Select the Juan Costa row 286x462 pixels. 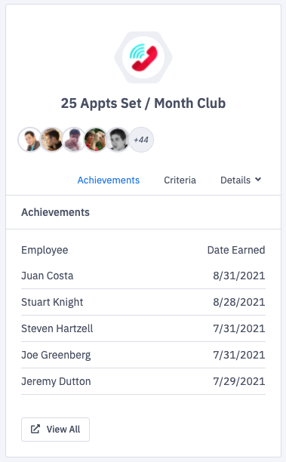tap(143, 276)
